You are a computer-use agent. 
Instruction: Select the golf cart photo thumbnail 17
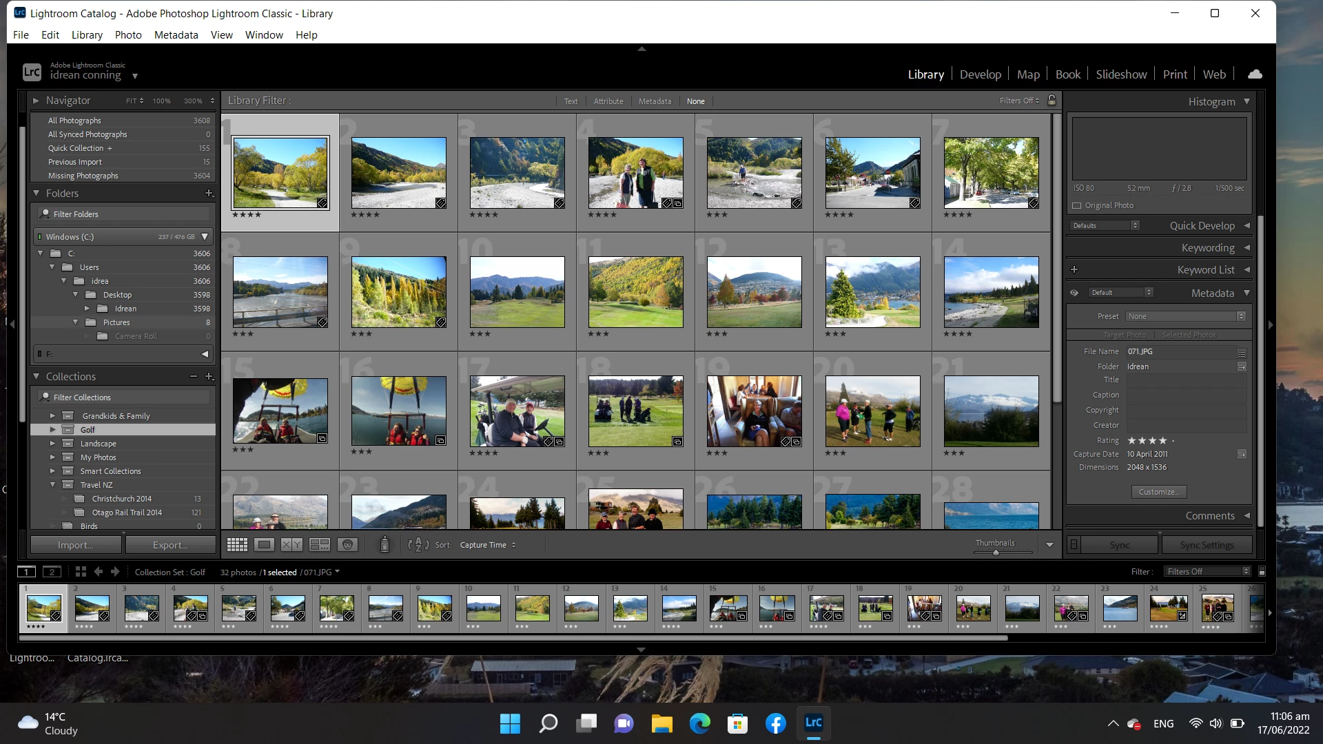[x=517, y=411]
